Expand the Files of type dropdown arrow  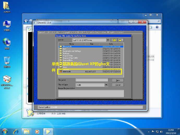pyautogui.click(x=106, y=85)
